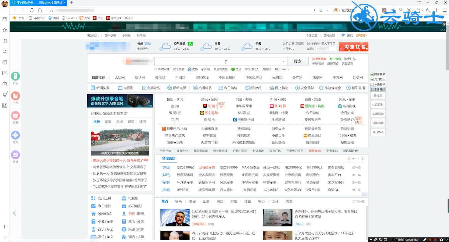Open the browser hamburger main menu
Screen dimensions: 449x242
tap(445, 10)
